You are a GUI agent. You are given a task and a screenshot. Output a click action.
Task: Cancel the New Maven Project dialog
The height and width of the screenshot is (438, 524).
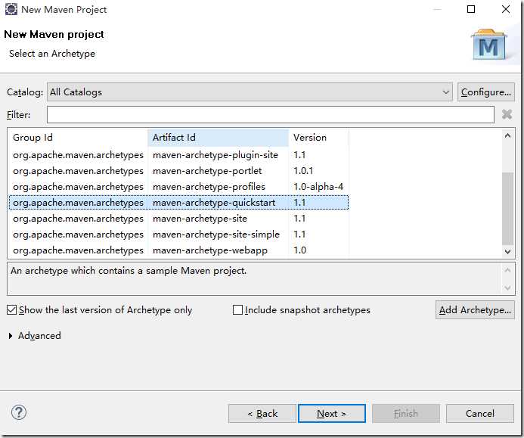coord(480,414)
